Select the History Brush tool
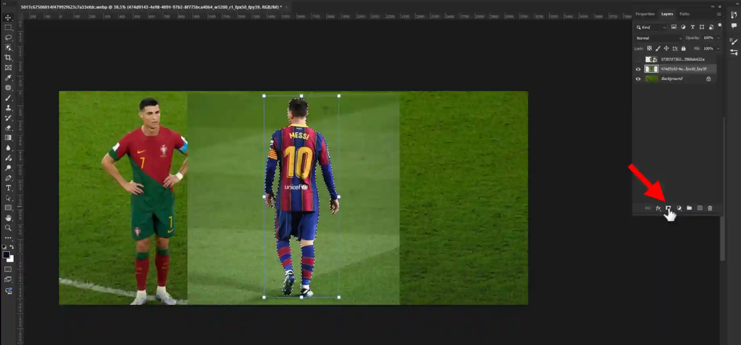 pos(8,118)
